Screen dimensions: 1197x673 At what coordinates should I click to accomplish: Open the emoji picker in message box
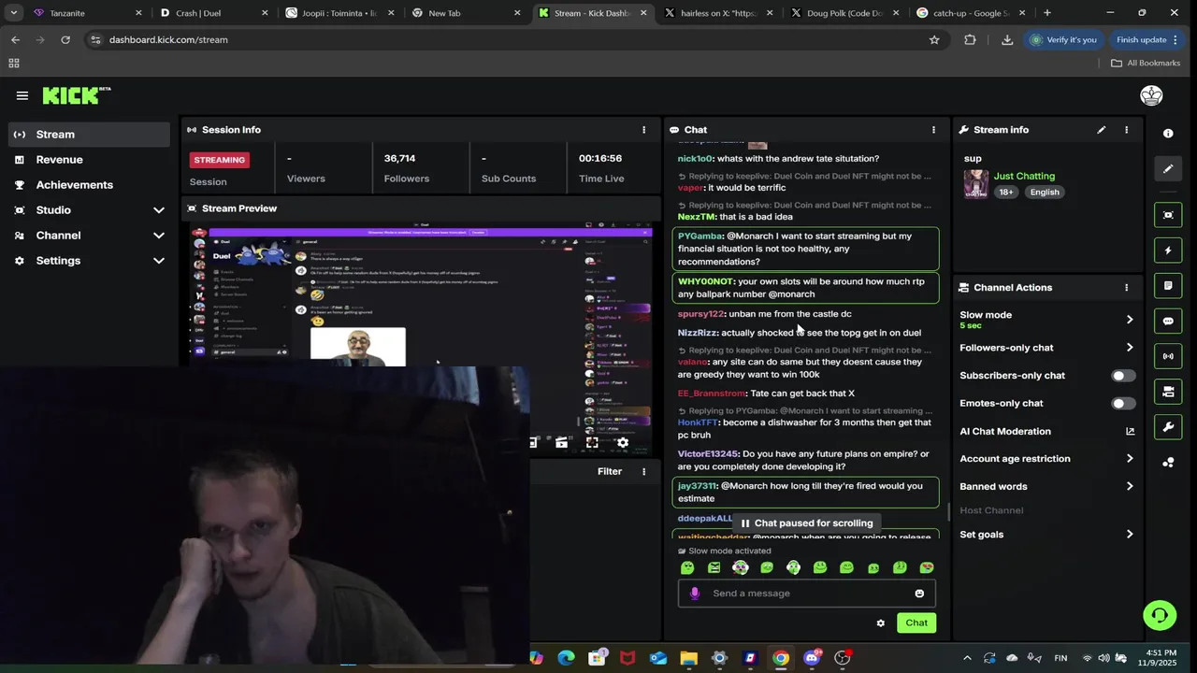tap(919, 594)
